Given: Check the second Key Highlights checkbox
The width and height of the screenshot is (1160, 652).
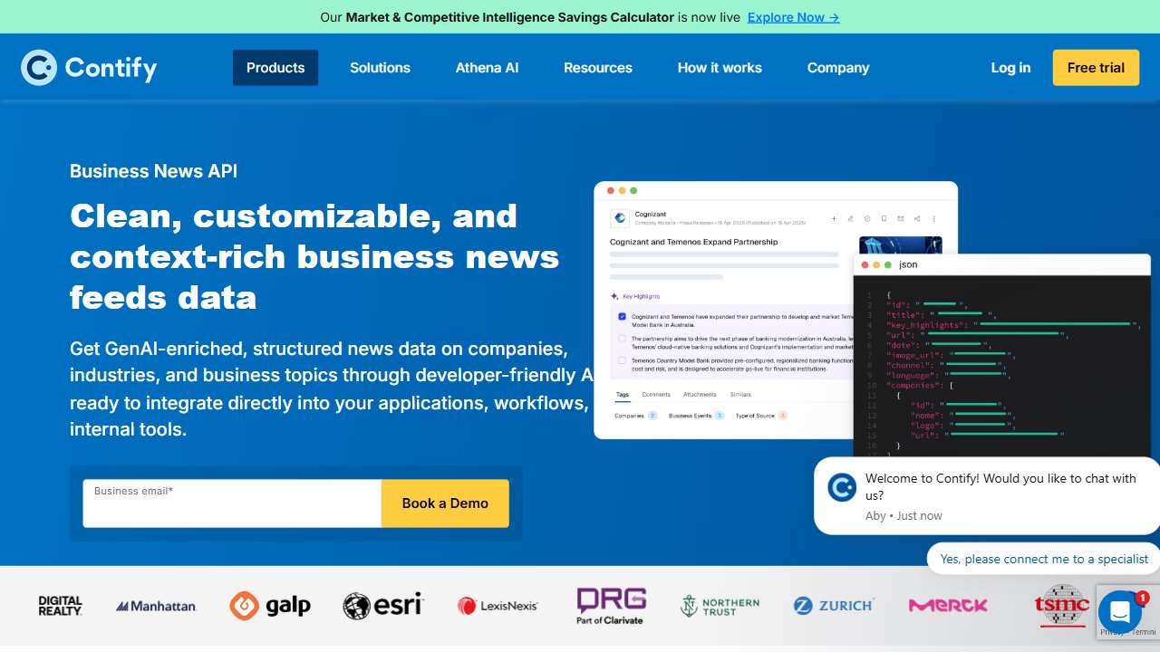Looking at the screenshot, I should tap(622, 339).
